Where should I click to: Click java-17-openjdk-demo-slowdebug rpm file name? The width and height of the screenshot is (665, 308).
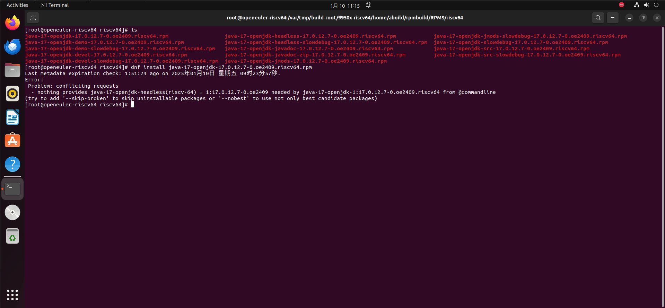point(120,49)
